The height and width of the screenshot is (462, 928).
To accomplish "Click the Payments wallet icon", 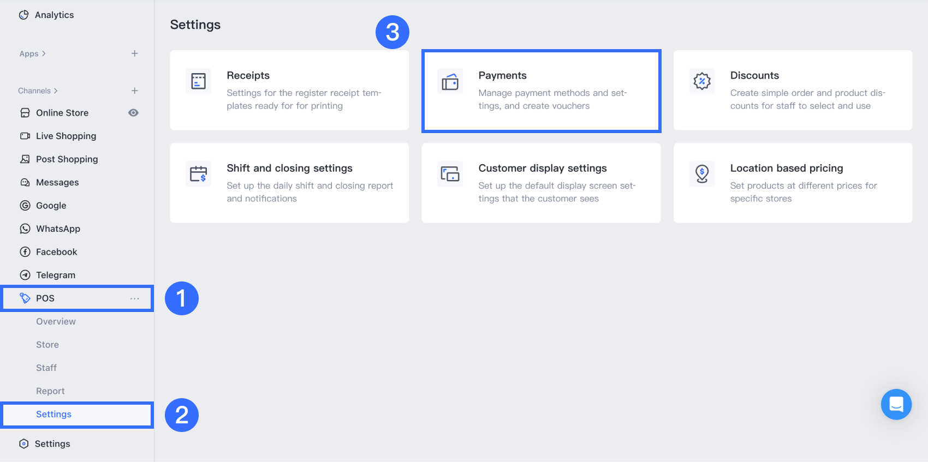I will pyautogui.click(x=450, y=81).
